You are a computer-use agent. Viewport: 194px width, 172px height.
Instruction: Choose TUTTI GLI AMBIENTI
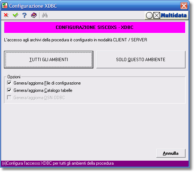pyautogui.click(x=49, y=60)
